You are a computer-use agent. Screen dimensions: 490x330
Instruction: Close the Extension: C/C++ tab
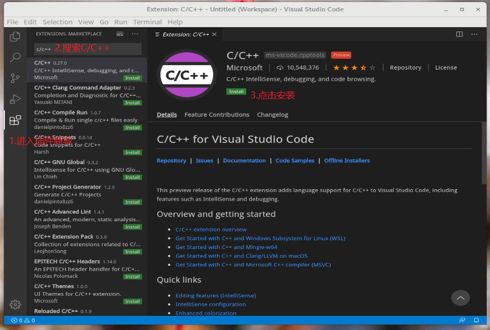pos(214,34)
